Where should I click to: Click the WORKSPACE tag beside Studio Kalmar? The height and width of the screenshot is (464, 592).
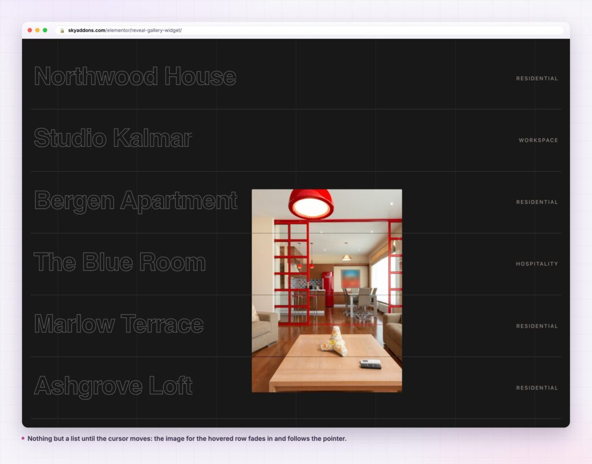click(538, 140)
